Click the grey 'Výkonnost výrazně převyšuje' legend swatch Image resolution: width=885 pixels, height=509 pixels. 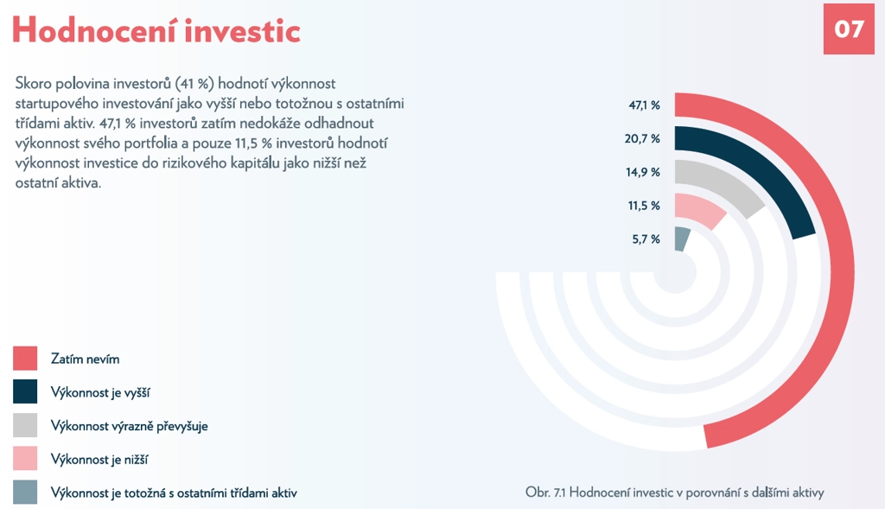point(25,425)
